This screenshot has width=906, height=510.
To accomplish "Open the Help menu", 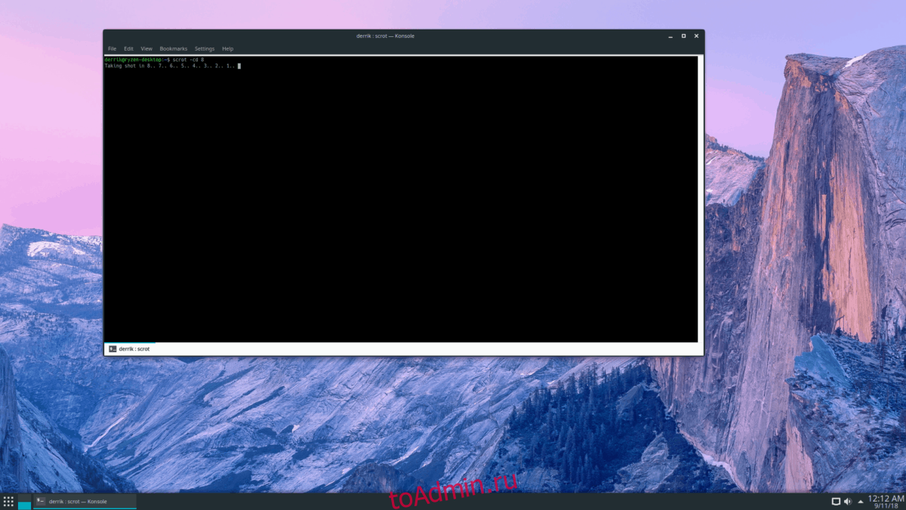I will pyautogui.click(x=227, y=48).
